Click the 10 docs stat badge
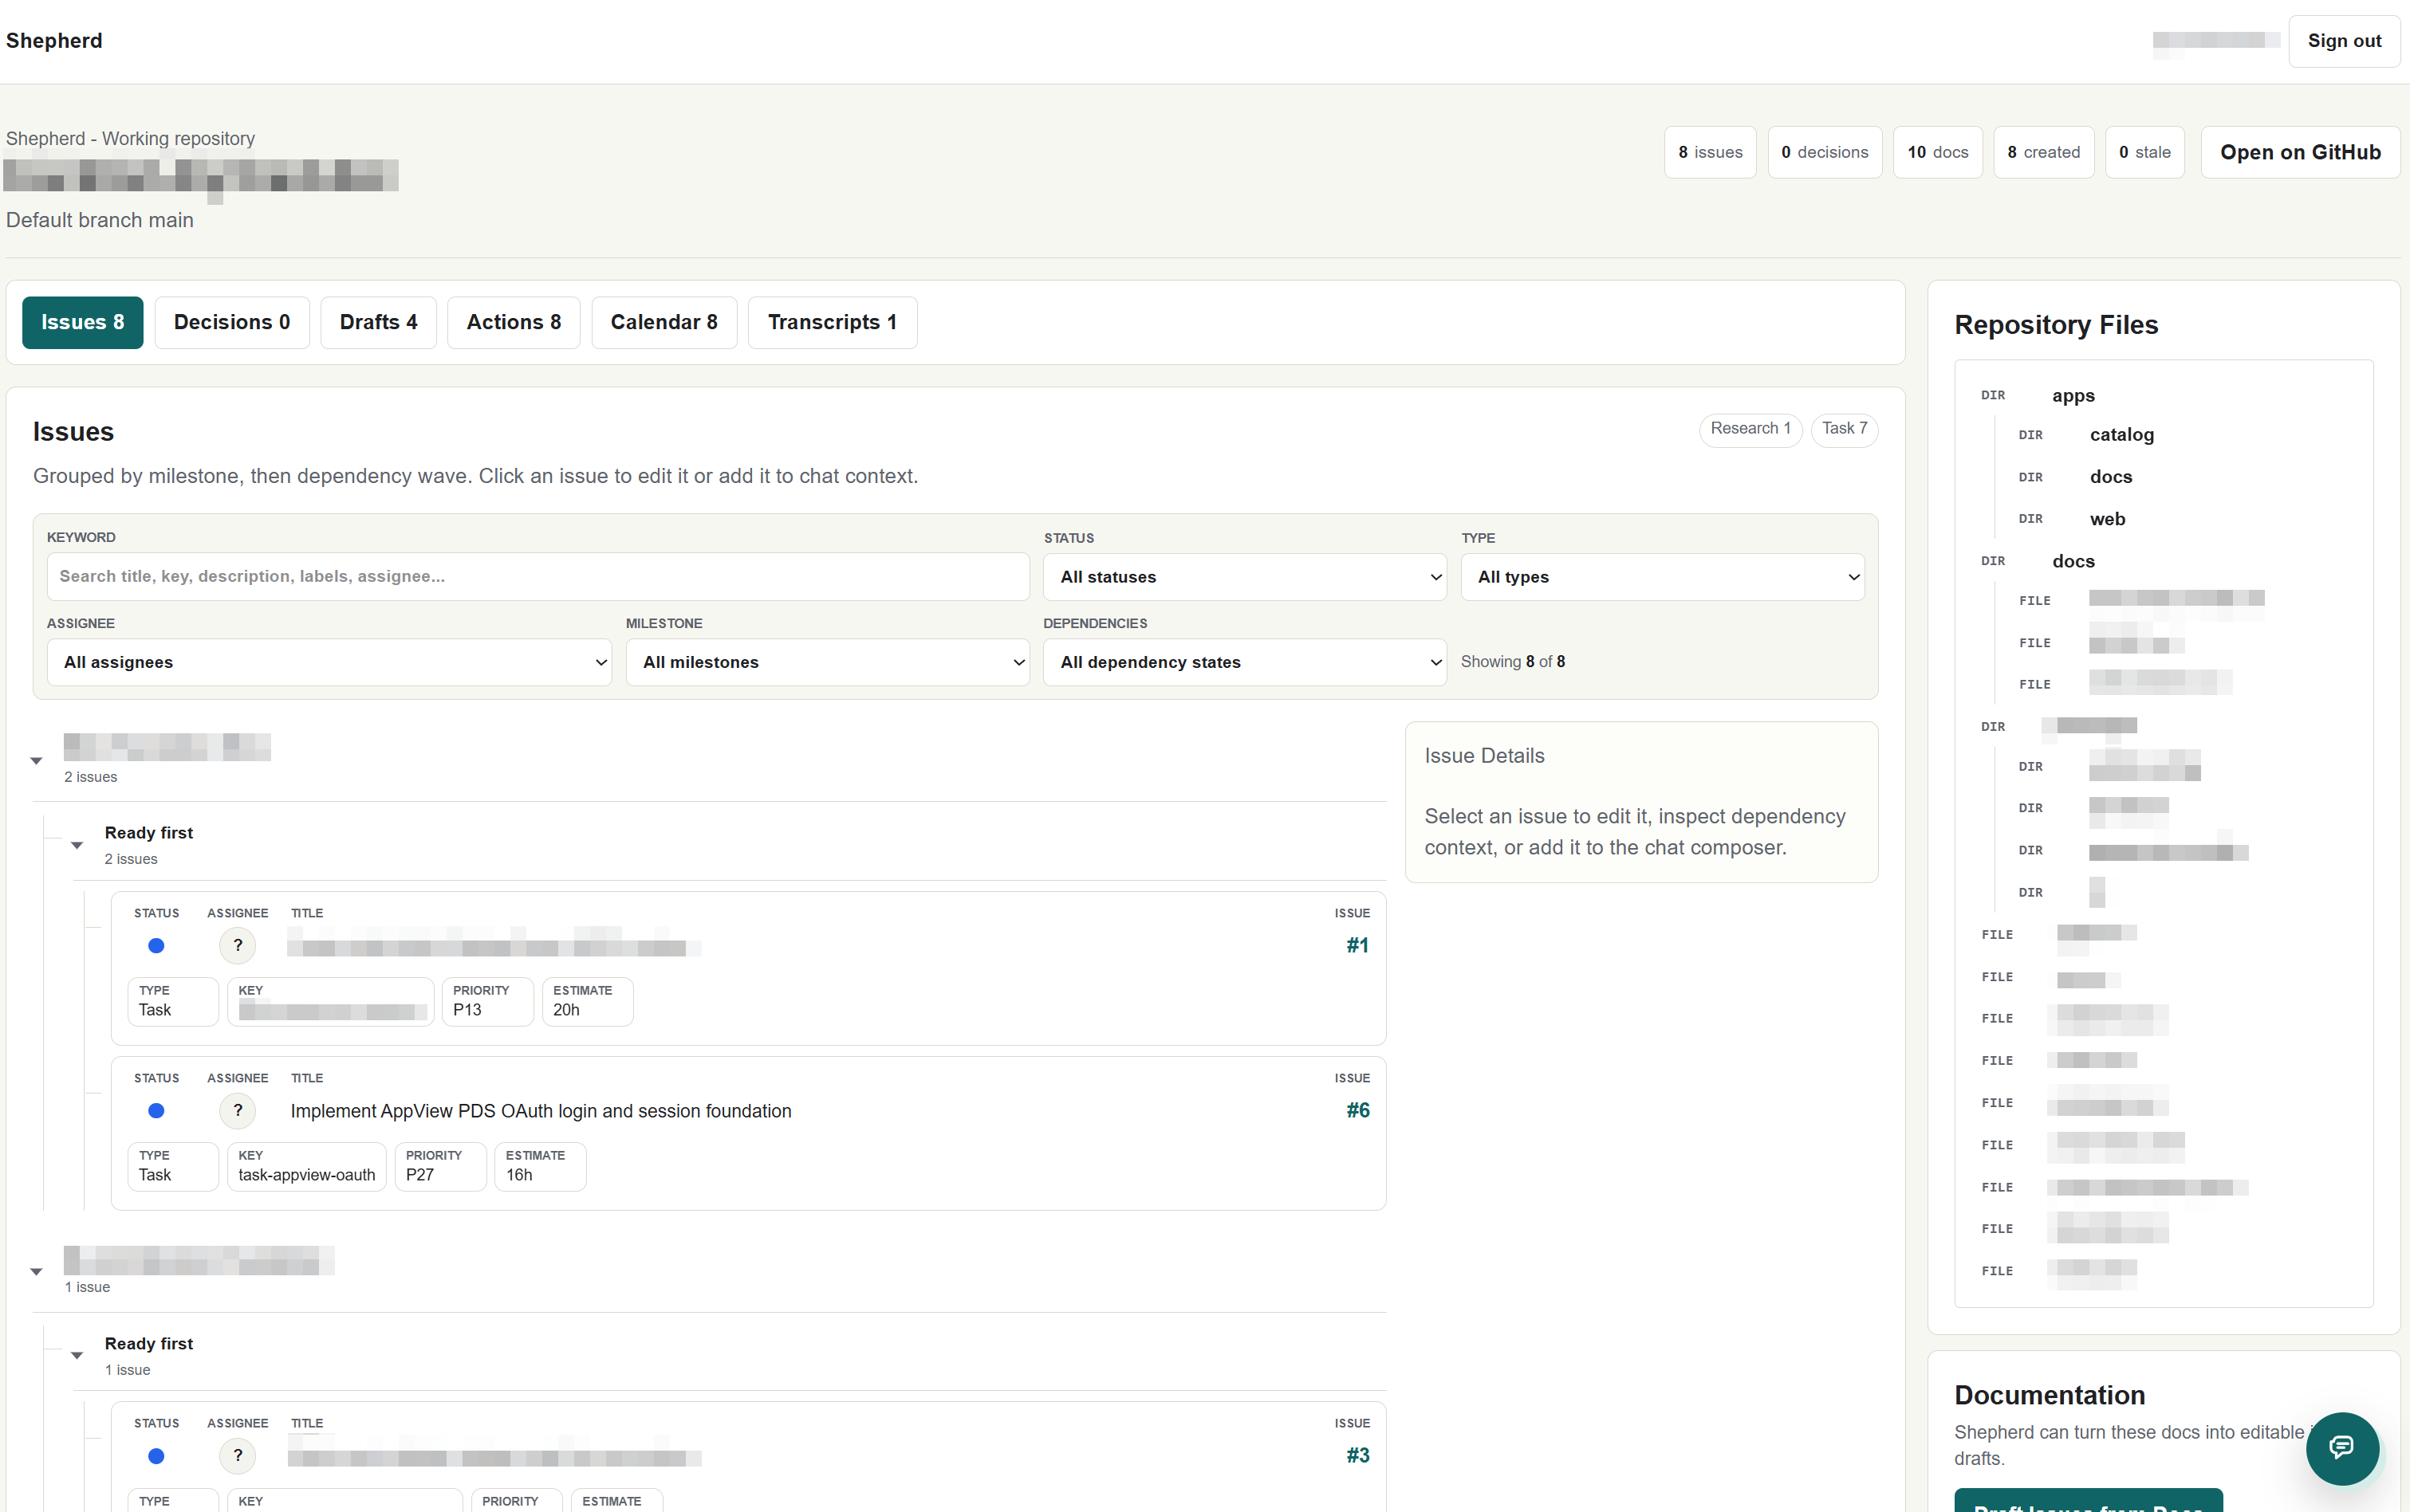The width and height of the screenshot is (2410, 1512). click(1938, 152)
